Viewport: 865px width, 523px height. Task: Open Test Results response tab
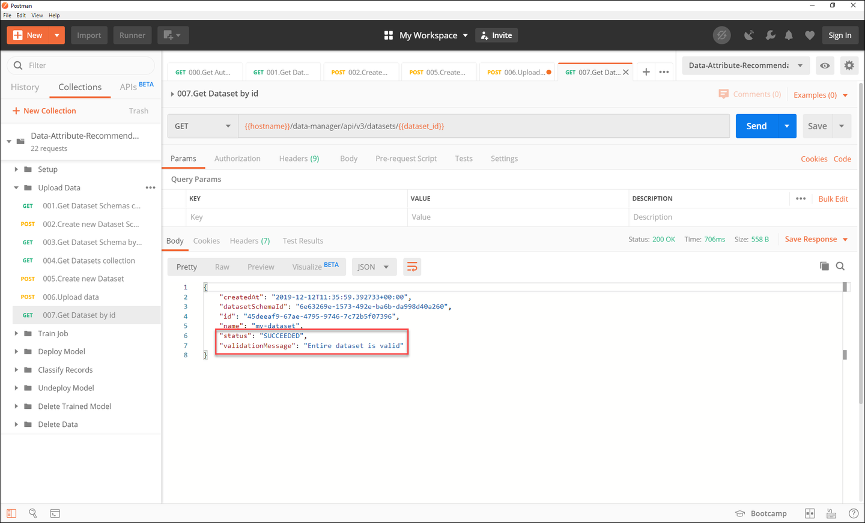coord(303,241)
